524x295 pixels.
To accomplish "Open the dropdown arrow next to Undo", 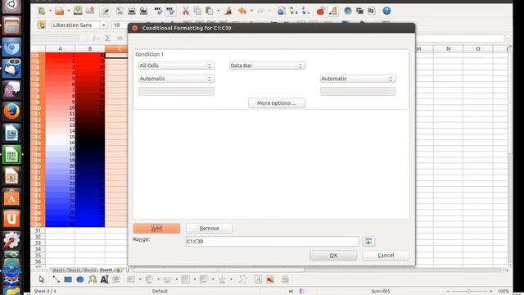I will (251, 11).
